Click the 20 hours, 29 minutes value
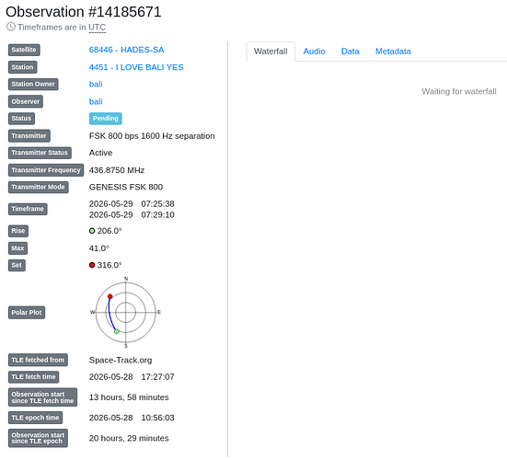507x460 pixels. click(x=129, y=438)
